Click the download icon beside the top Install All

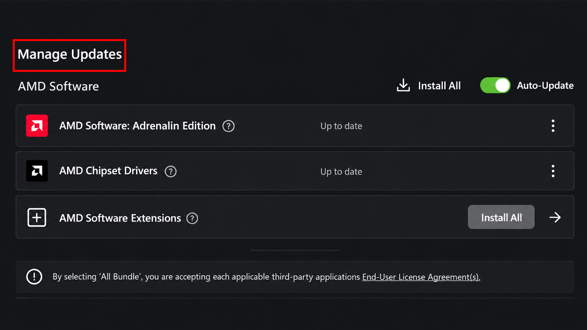point(403,86)
